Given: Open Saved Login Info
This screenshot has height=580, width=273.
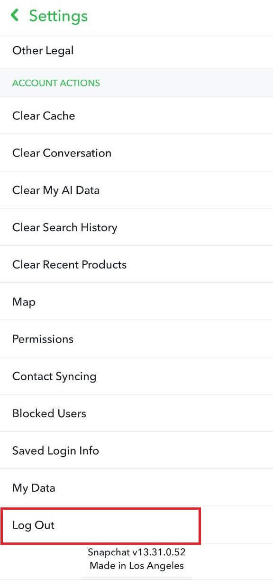Looking at the screenshot, I should [55, 450].
